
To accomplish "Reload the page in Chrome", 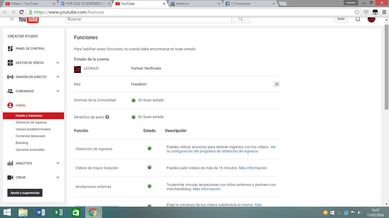I will [x=21, y=12].
